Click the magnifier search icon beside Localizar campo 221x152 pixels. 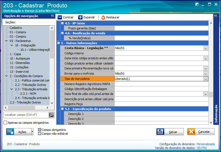coord(51,115)
